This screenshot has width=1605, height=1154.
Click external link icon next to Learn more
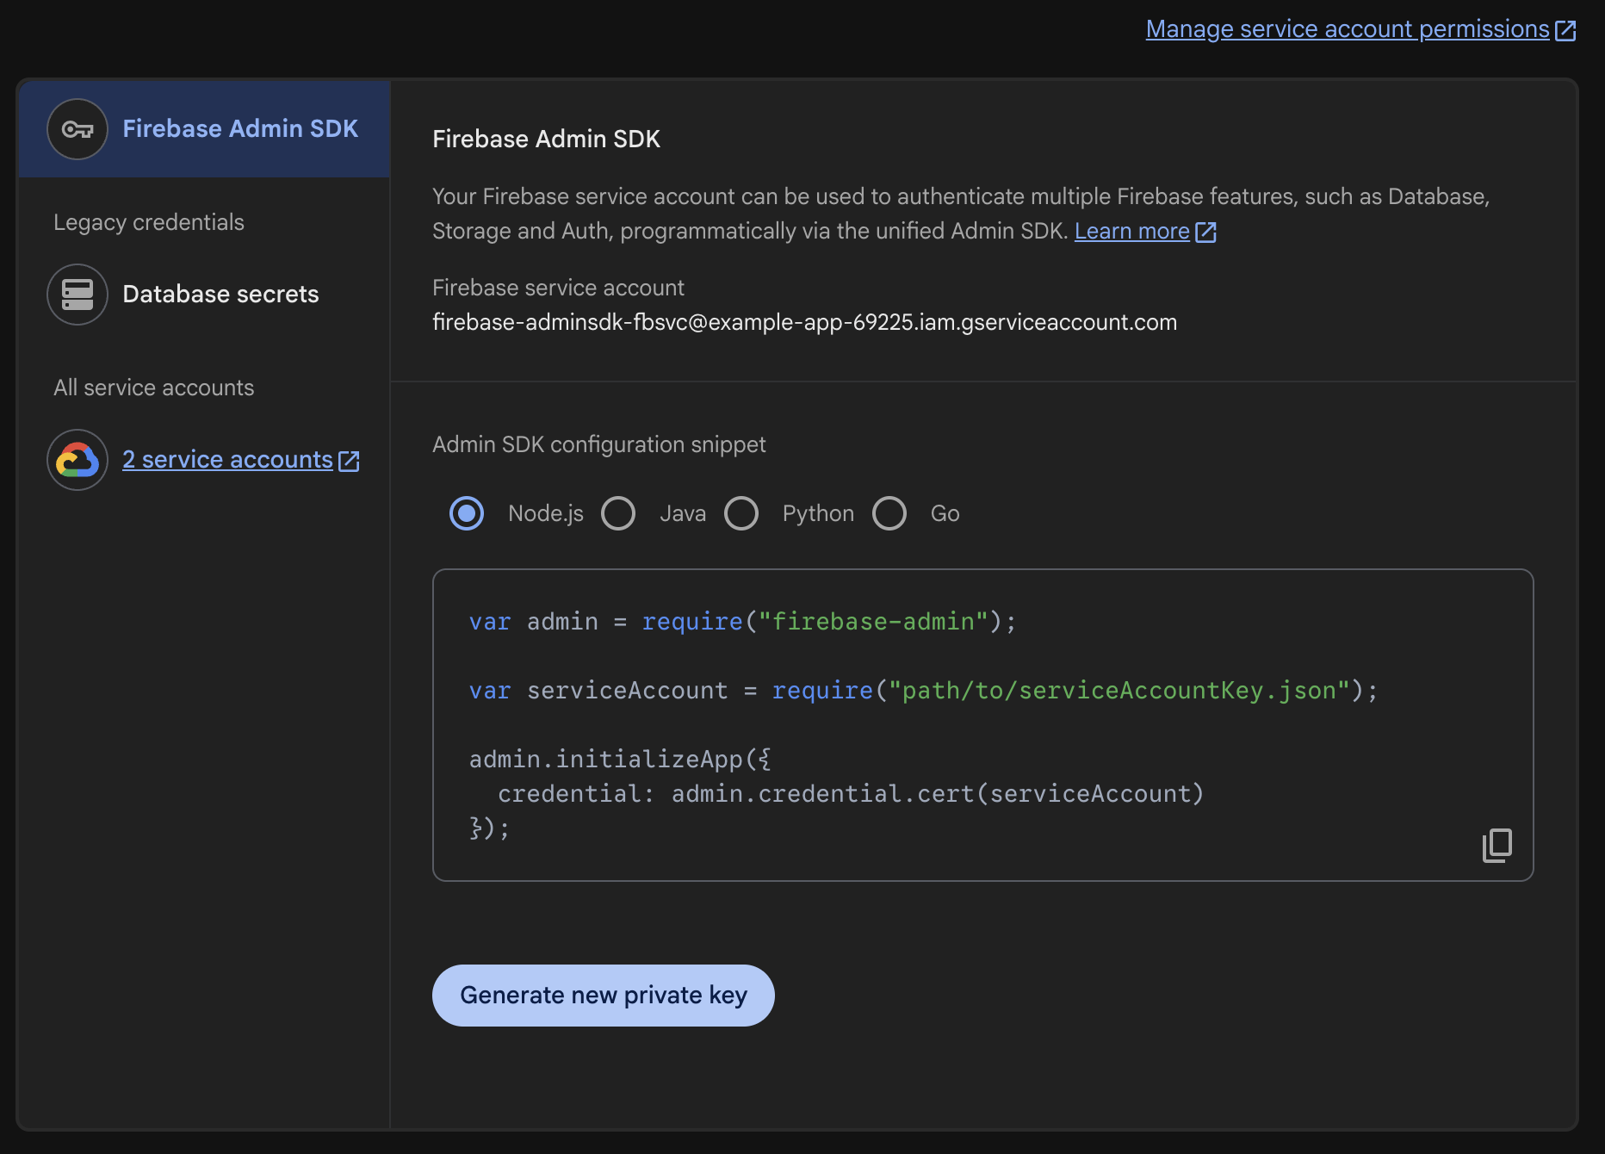tap(1205, 232)
